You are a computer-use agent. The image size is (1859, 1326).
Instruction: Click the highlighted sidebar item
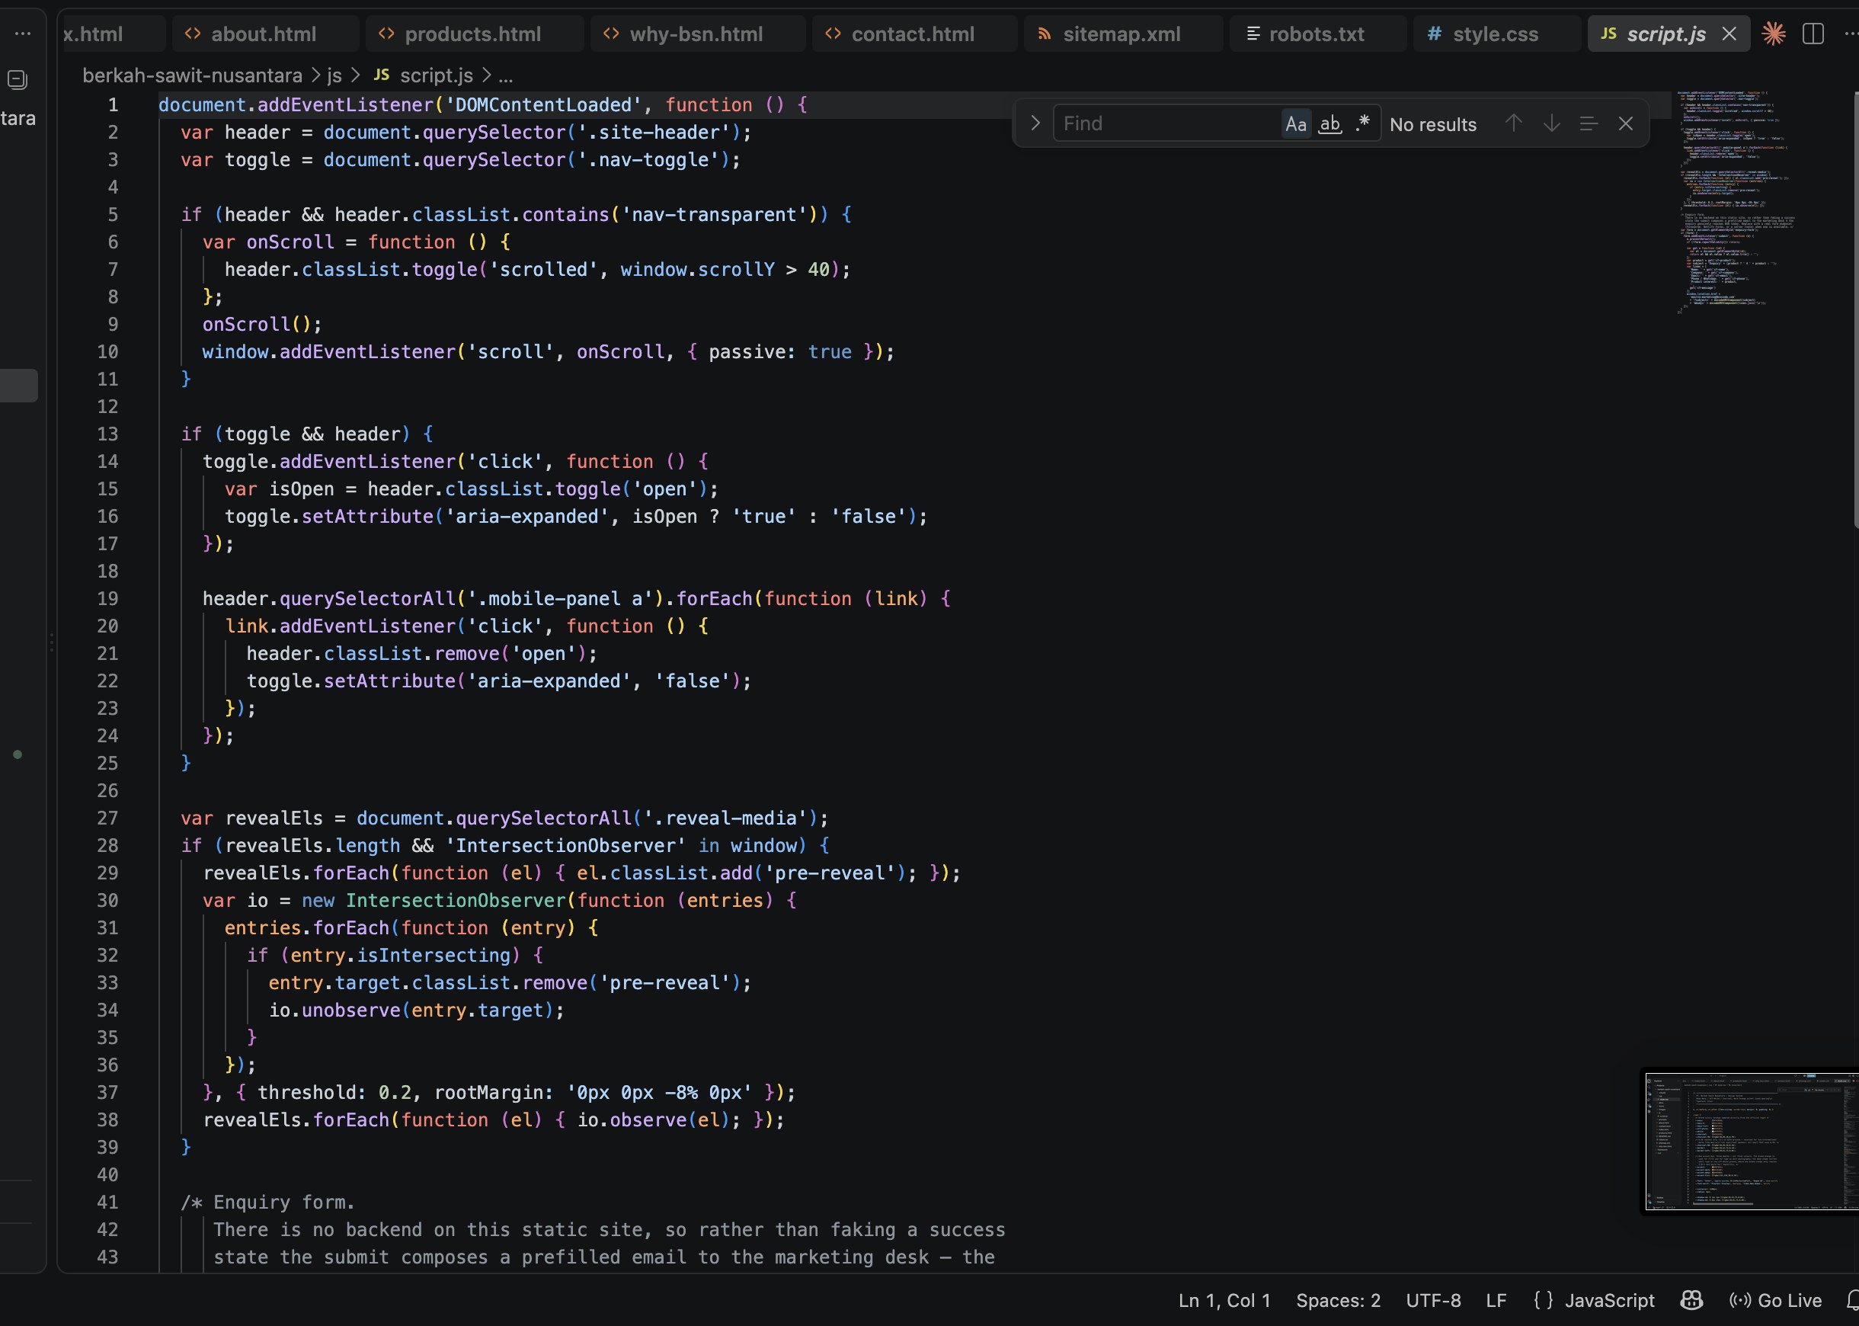click(x=19, y=386)
